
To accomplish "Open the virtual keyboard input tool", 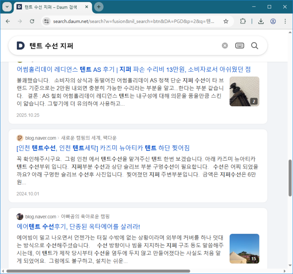I will pyautogui.click(x=239, y=46).
